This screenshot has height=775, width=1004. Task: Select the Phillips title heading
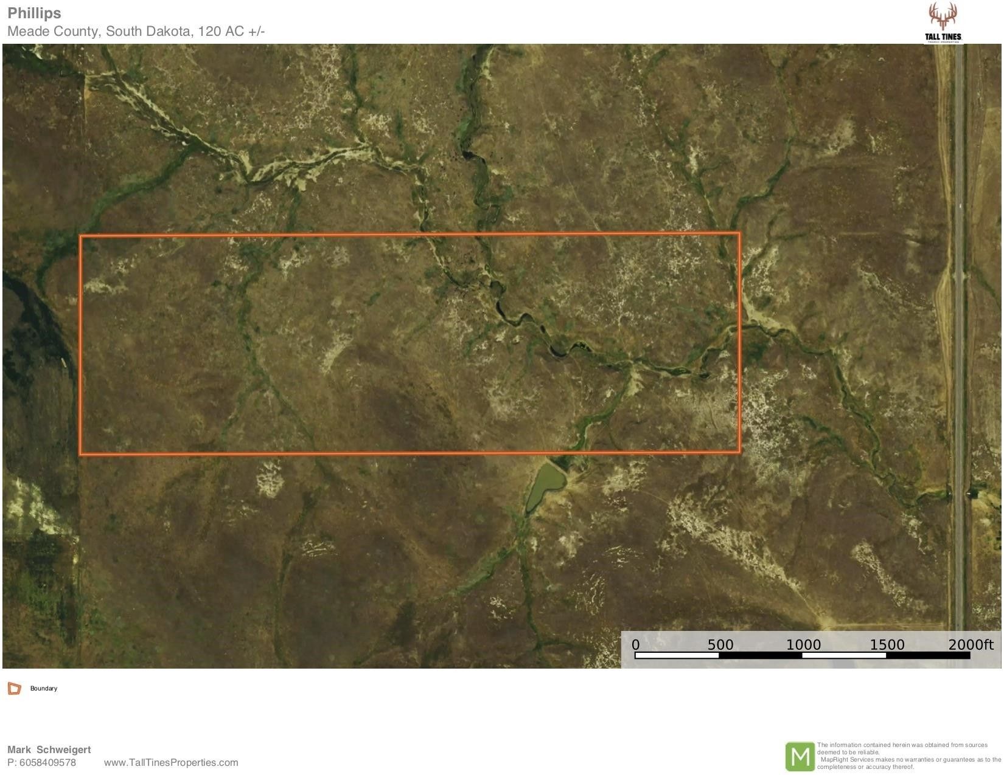(x=33, y=12)
